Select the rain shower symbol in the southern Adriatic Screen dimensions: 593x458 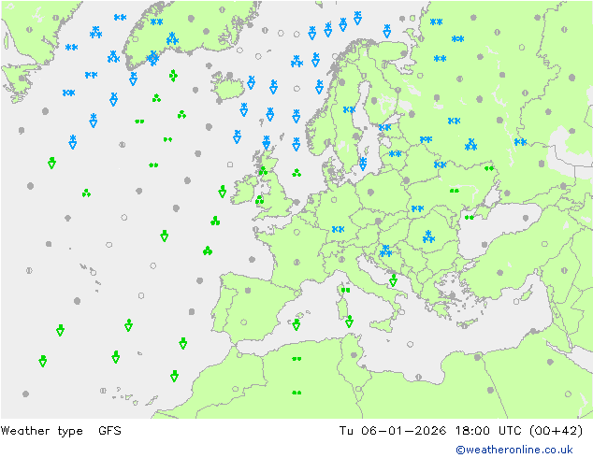(x=394, y=280)
